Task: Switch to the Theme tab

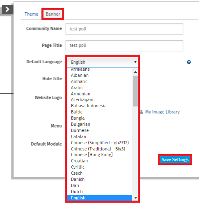Action: click(31, 14)
